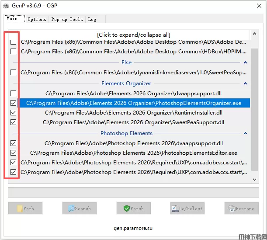Toggle checkbox for HDBox HDPIM file

13,52
